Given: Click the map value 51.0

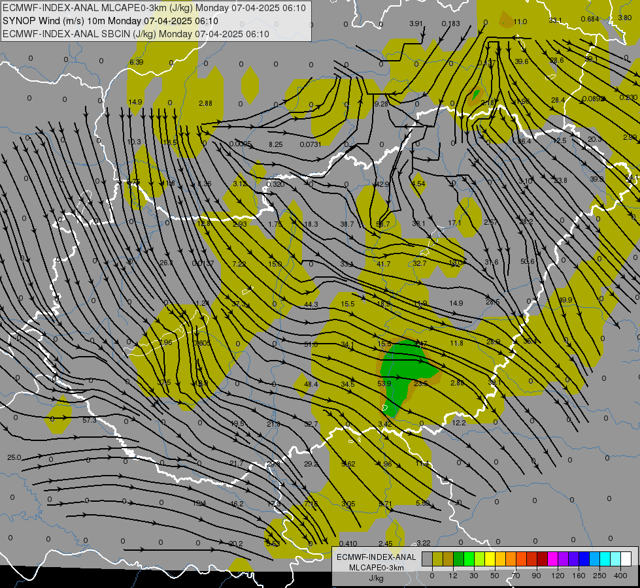Looking at the screenshot, I should [x=311, y=345].
